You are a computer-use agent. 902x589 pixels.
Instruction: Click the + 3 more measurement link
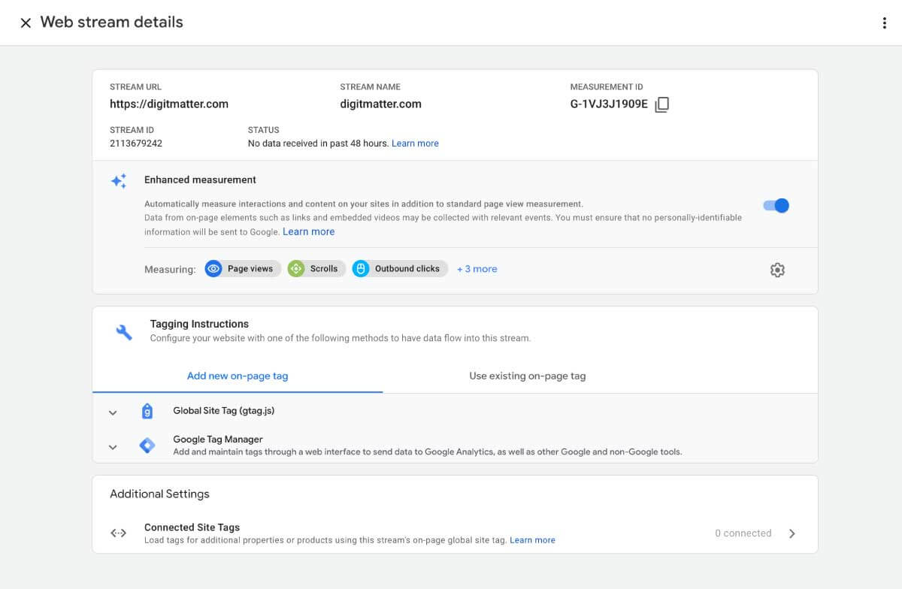pos(477,268)
